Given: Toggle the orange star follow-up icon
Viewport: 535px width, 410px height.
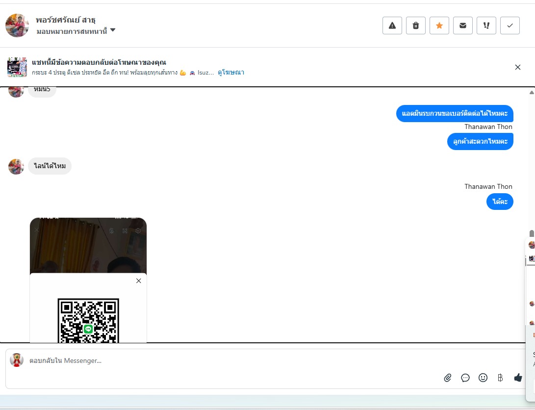Looking at the screenshot, I should [439, 26].
